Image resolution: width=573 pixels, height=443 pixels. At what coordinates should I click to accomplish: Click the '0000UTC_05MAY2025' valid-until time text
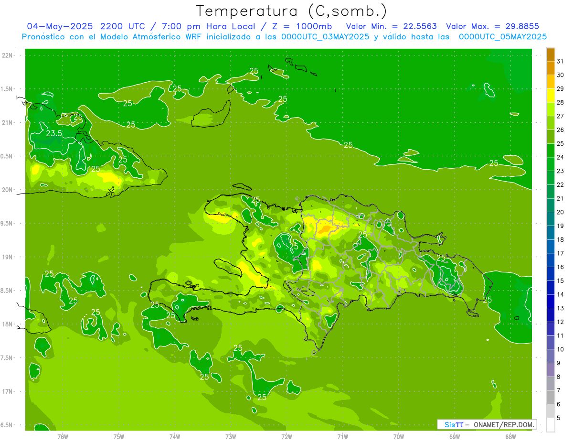click(503, 37)
